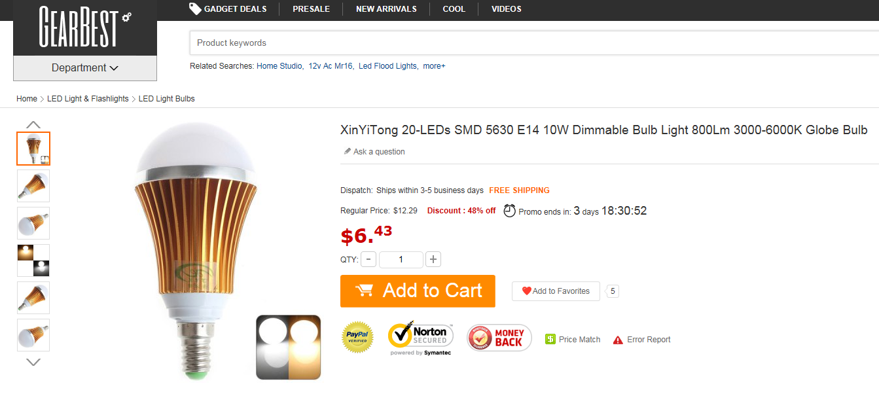Open the Price Match icon link
This screenshot has height=394, width=879.
coord(550,340)
